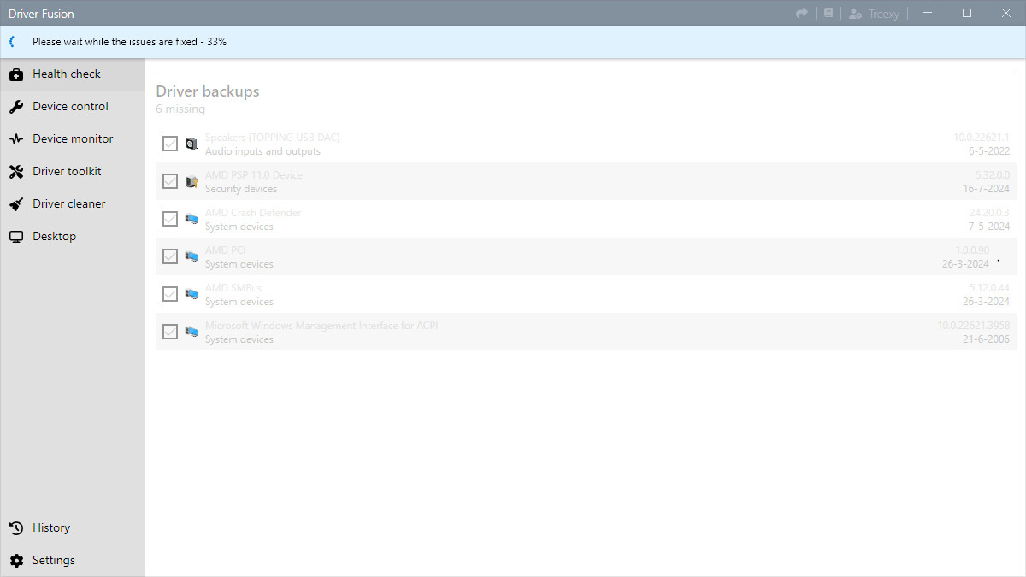Toggle the AMD Crash Defender checkbox
The image size is (1026, 577).
170,219
